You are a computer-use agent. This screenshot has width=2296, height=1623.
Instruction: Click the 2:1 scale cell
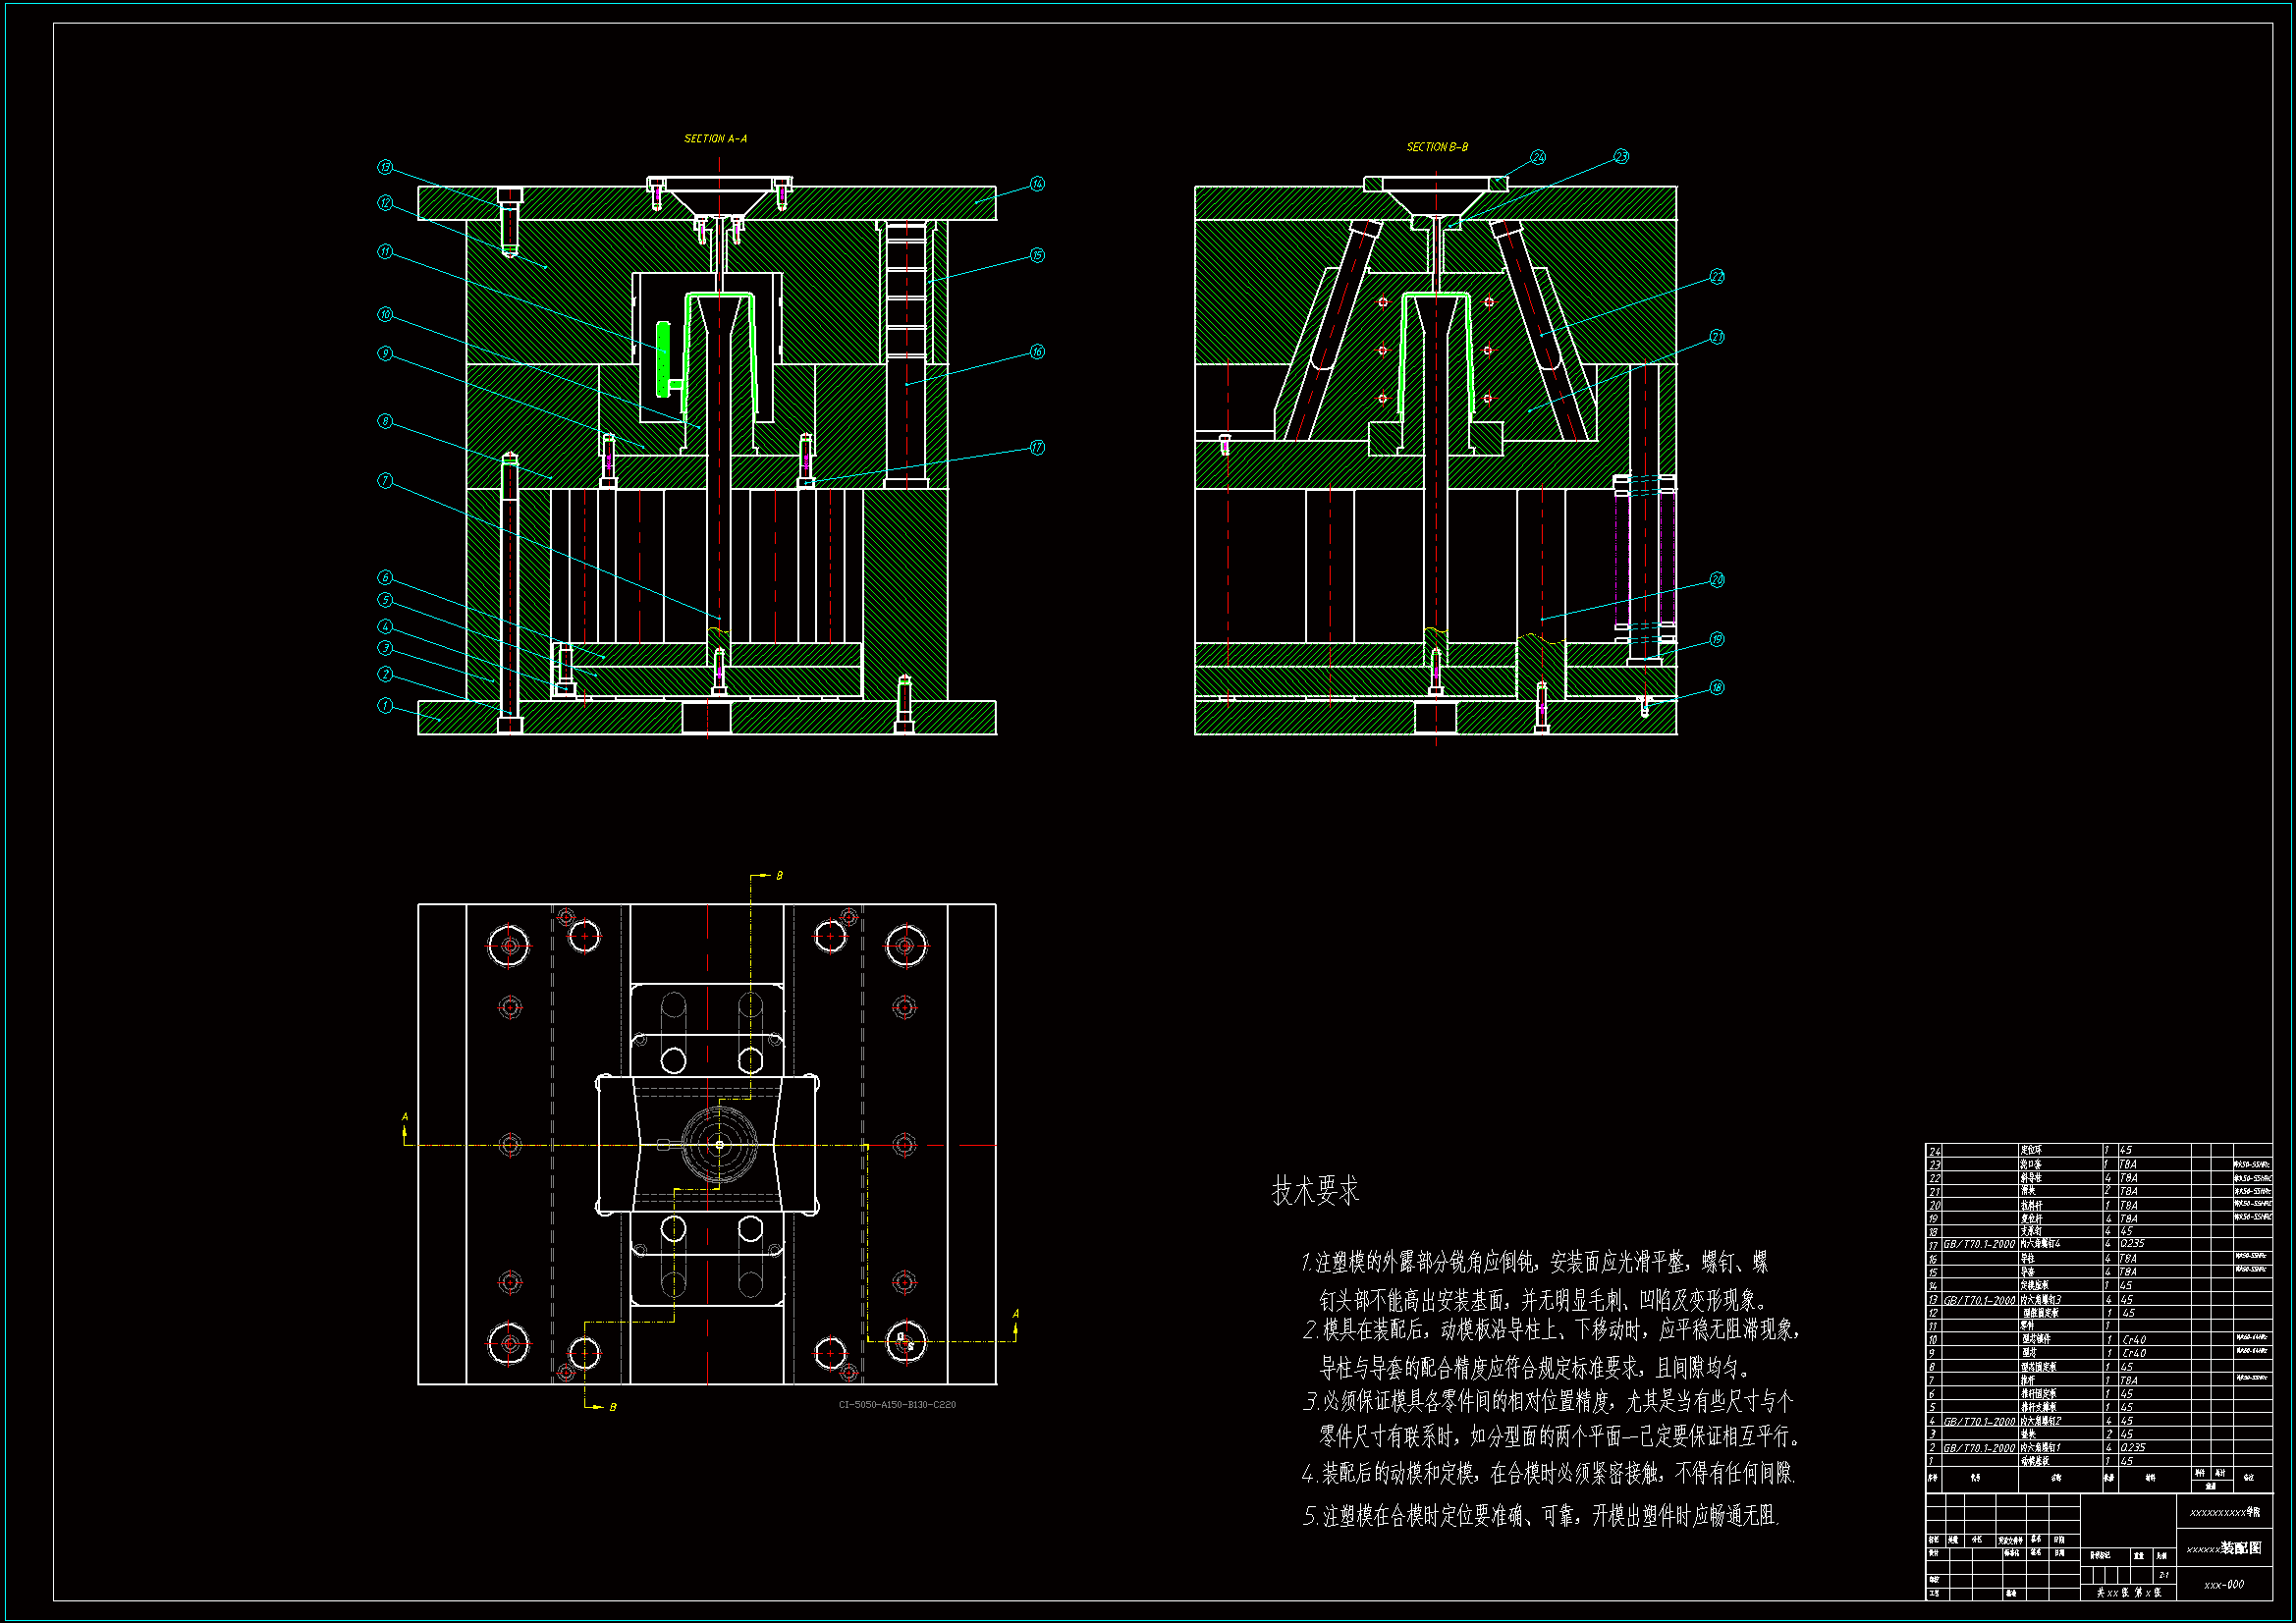point(2163,1575)
